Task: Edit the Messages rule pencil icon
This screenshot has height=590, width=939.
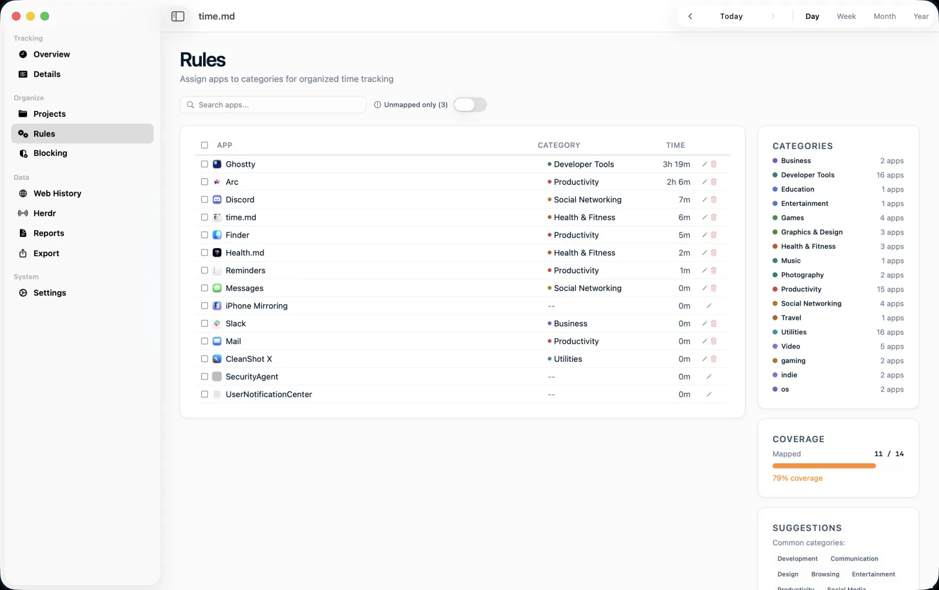Action: pyautogui.click(x=705, y=288)
